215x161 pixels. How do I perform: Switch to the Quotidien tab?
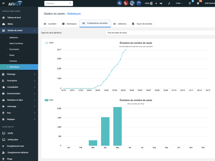pos(50,24)
